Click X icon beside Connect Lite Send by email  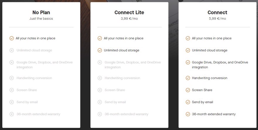pyautogui.click(x=100, y=102)
